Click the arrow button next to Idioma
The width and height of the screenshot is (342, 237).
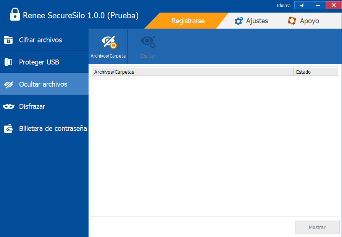point(302,5)
